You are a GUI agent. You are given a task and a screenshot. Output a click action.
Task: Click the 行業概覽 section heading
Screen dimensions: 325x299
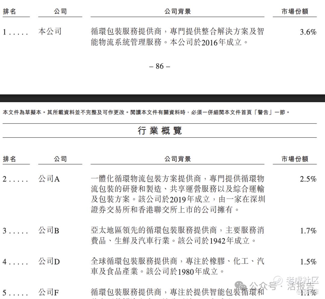pos(160,130)
